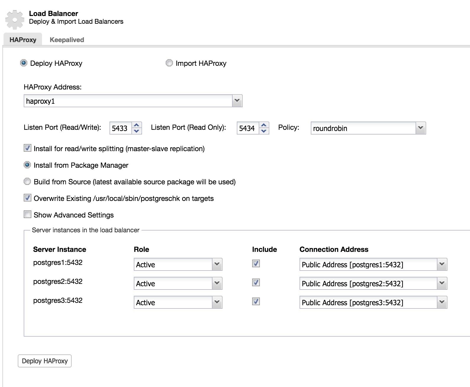Click the postgres3 Role field showing Active
Screen dimensions: 470x387
pos(173,302)
